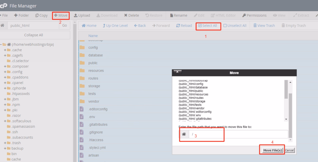Launch the HTML Editor
Image resolution: width=318 pixels, height=162 pixels.
point(223,15)
